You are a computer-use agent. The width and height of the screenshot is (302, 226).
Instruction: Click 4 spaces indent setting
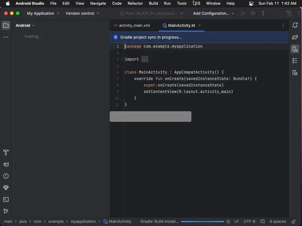pyautogui.click(x=278, y=221)
